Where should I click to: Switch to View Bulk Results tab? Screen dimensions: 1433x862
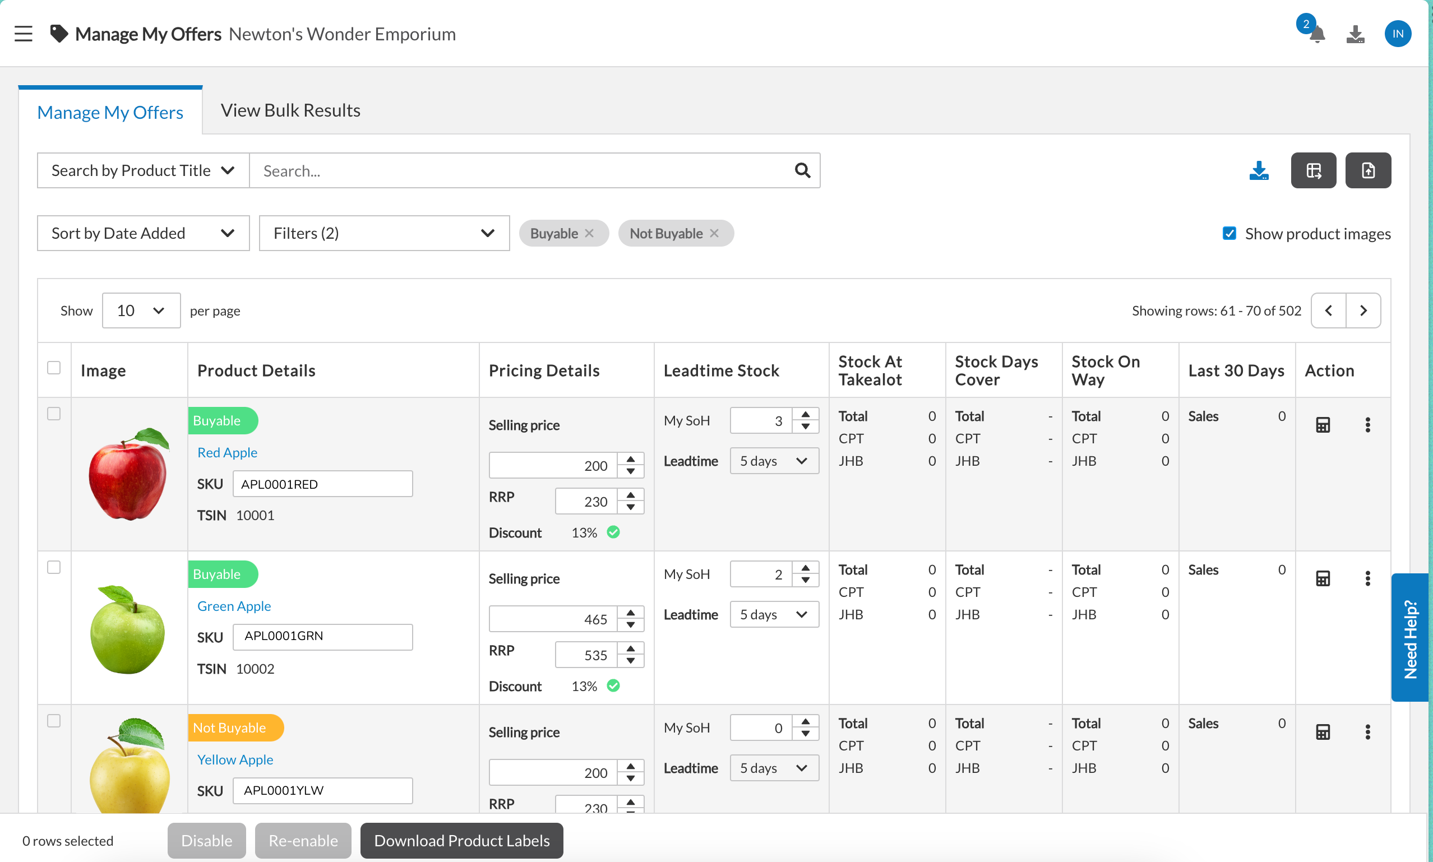[290, 110]
